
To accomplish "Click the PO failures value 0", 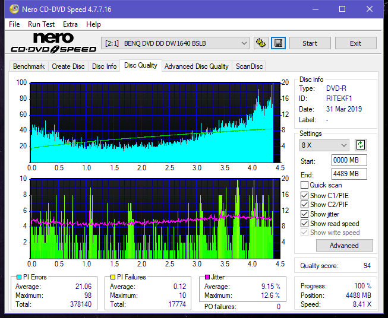I will point(279,307).
